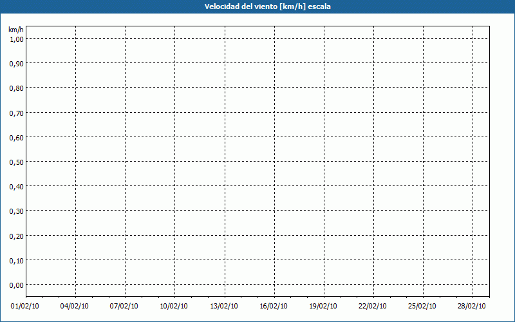Click the 19/02/10 date label
Viewport: 515px width, 322px height.
point(323,307)
